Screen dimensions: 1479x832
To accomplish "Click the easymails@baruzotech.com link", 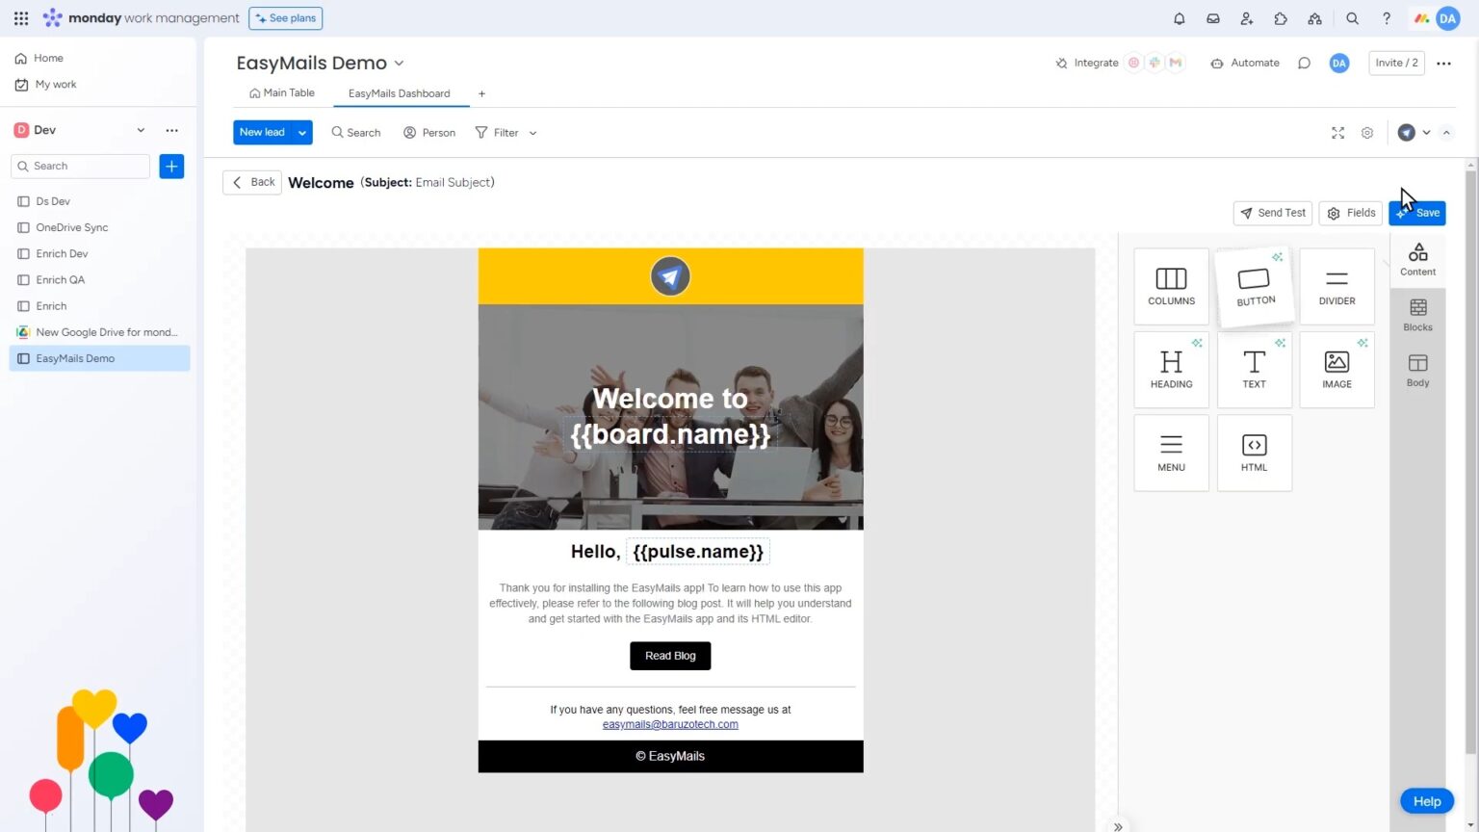I will coord(670,724).
